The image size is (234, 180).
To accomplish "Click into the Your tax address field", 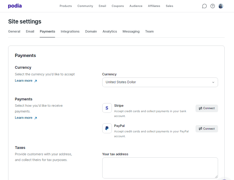I will point(160,168).
